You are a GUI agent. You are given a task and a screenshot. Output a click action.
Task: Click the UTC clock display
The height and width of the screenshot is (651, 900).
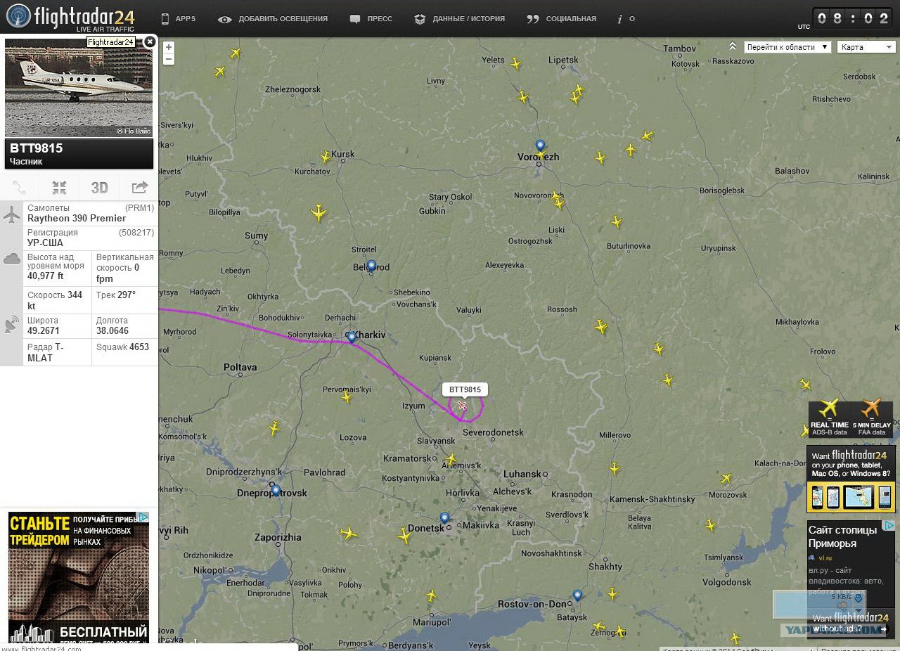[x=853, y=18]
